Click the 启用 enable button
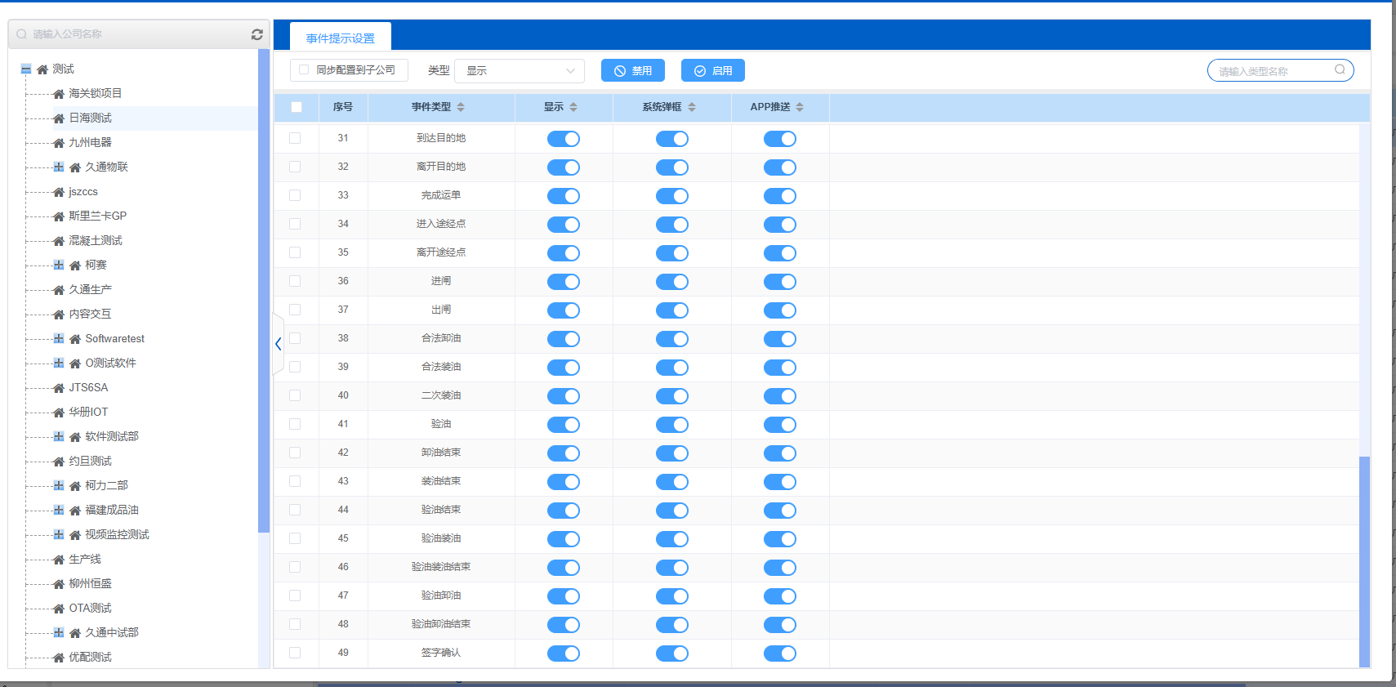The image size is (1396, 687). click(713, 70)
